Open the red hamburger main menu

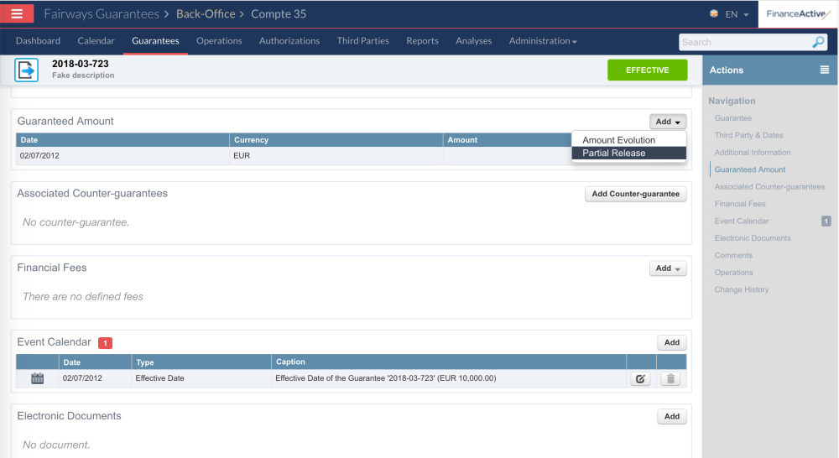point(17,13)
